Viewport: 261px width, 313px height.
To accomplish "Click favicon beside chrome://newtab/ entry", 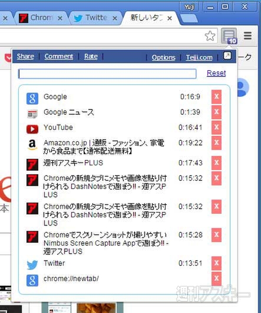I will (x=32, y=281).
